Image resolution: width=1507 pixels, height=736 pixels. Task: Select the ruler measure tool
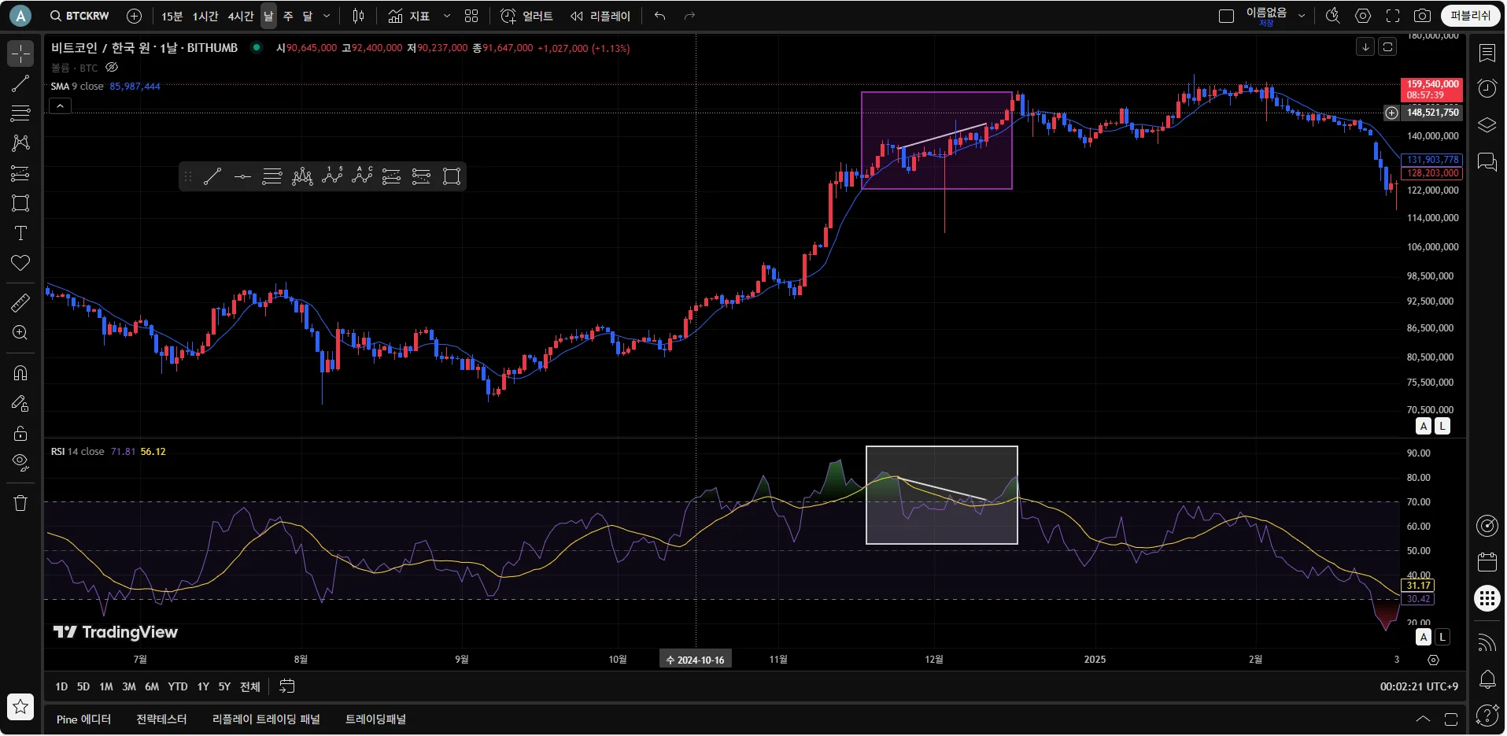point(20,302)
